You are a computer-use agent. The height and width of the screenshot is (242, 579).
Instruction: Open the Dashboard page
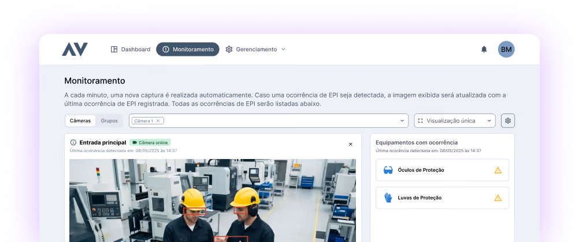[131, 50]
